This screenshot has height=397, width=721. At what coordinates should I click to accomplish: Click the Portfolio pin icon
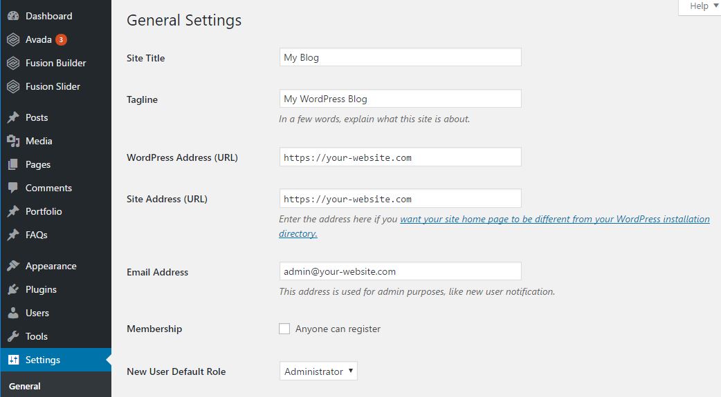13,211
